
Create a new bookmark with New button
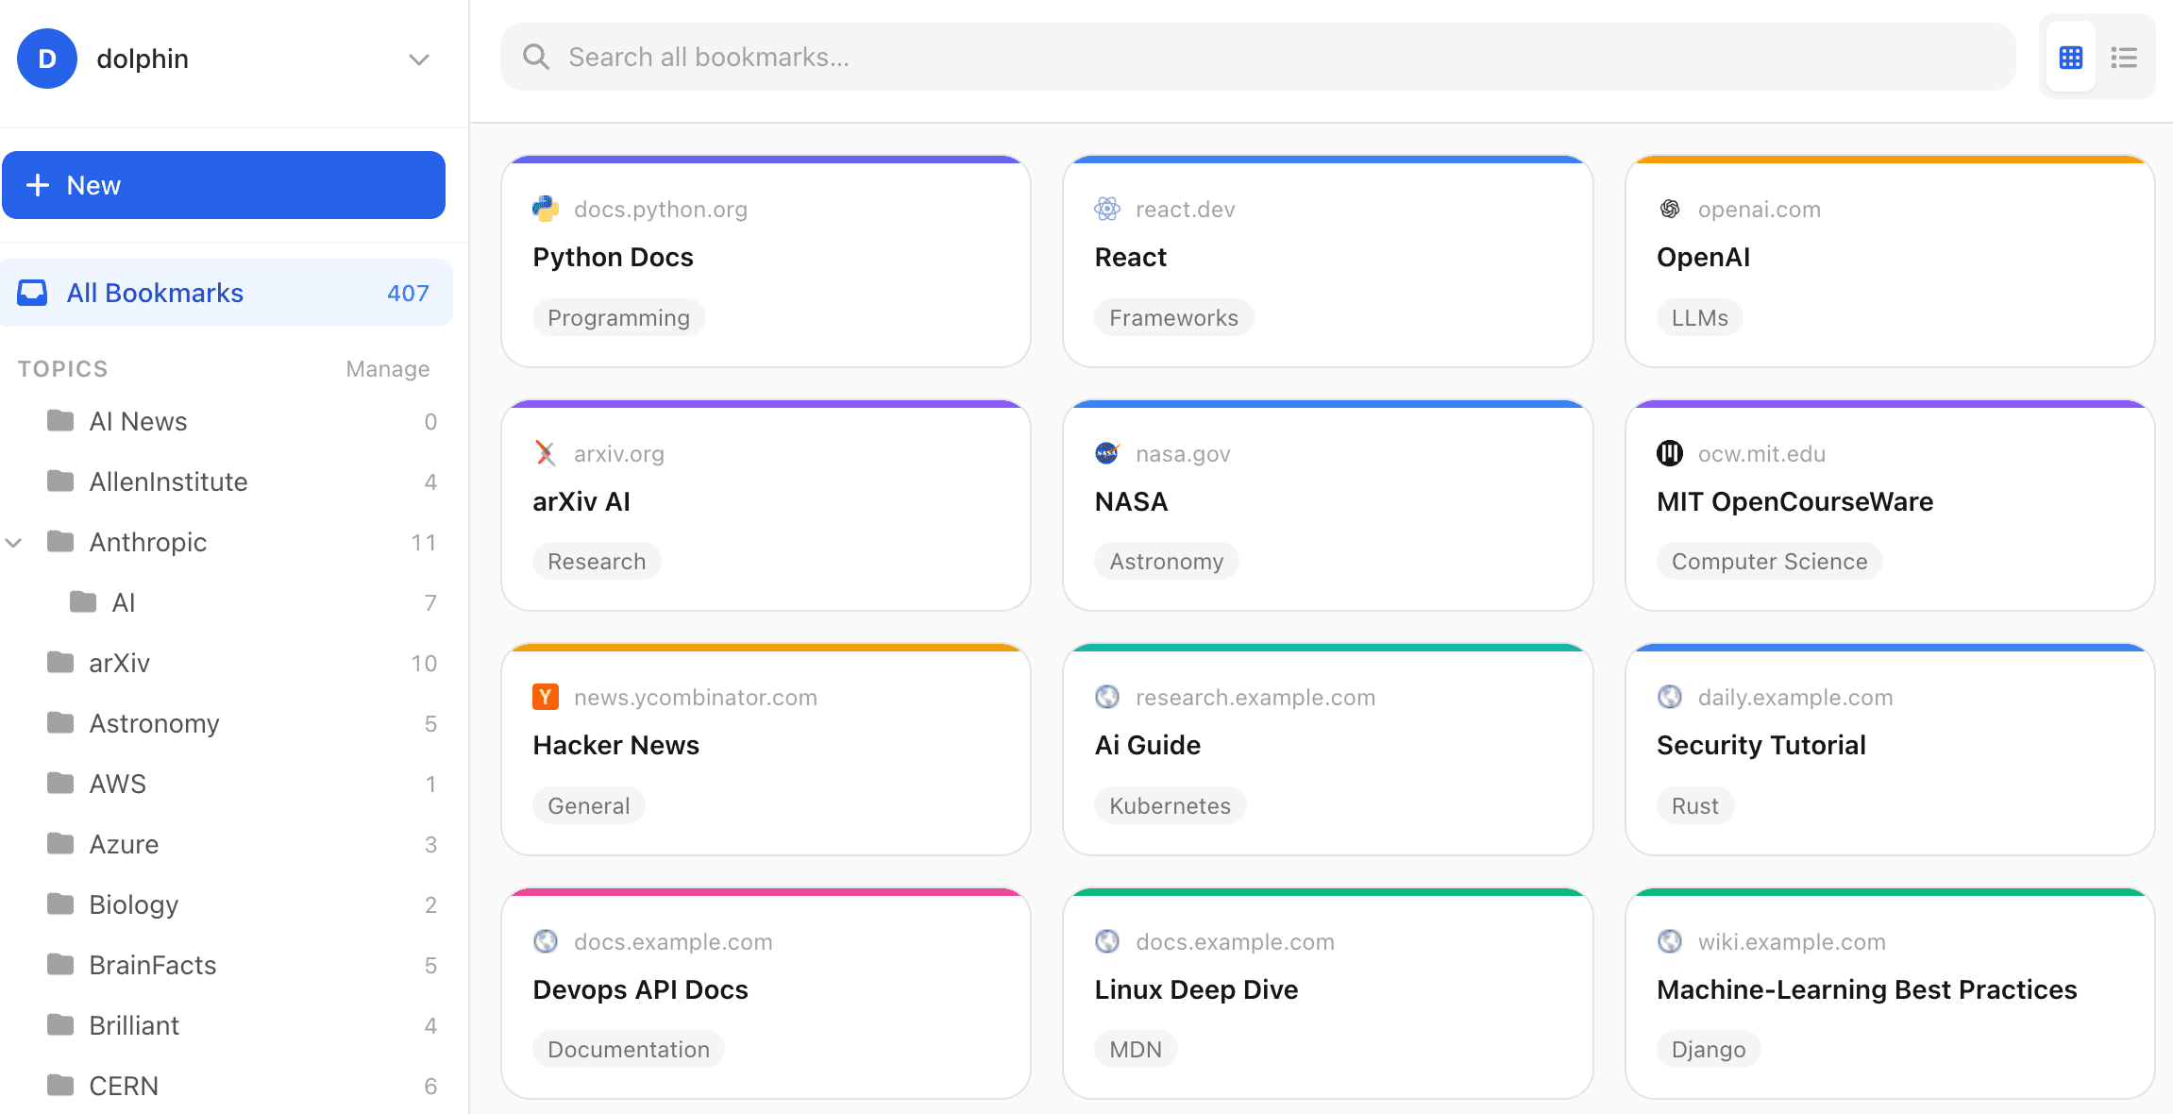click(x=224, y=185)
